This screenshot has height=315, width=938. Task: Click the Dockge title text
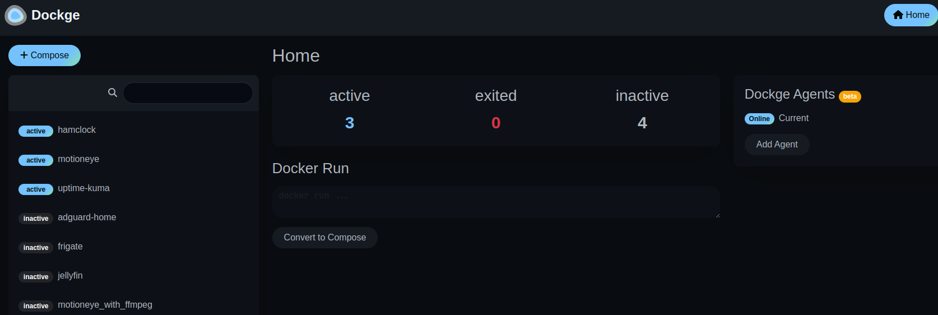(x=55, y=15)
